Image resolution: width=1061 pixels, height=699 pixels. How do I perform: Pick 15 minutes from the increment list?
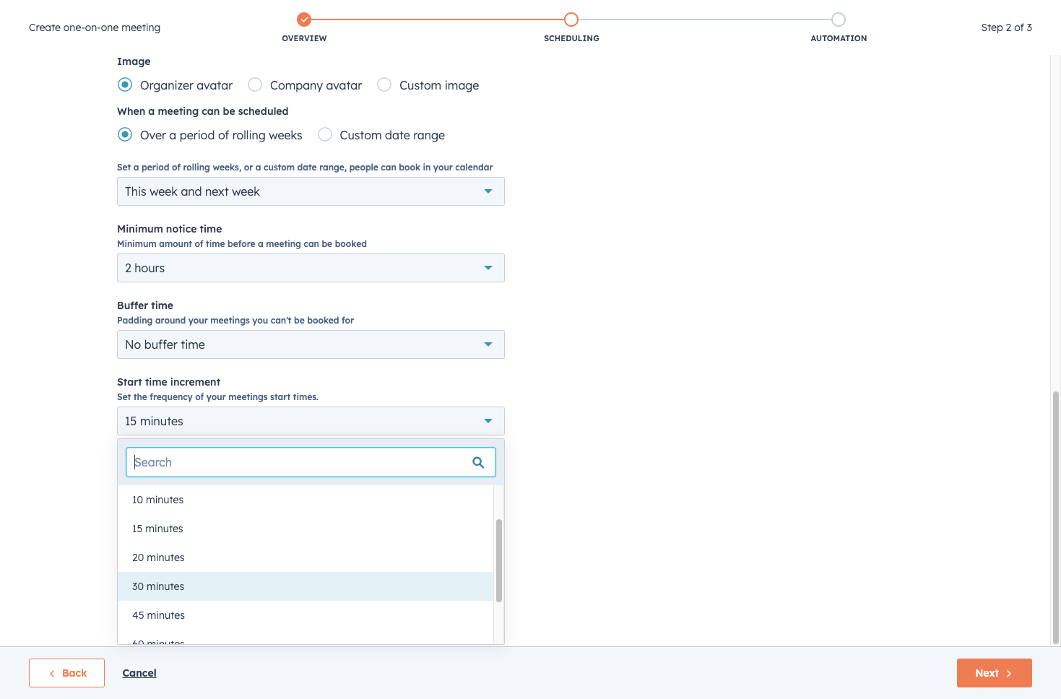306,529
